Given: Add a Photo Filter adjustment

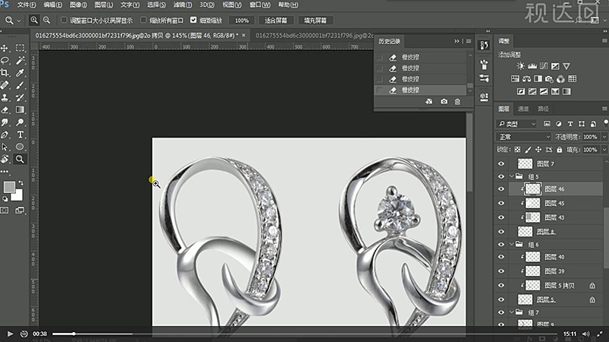Looking at the screenshot, I should (549, 79).
